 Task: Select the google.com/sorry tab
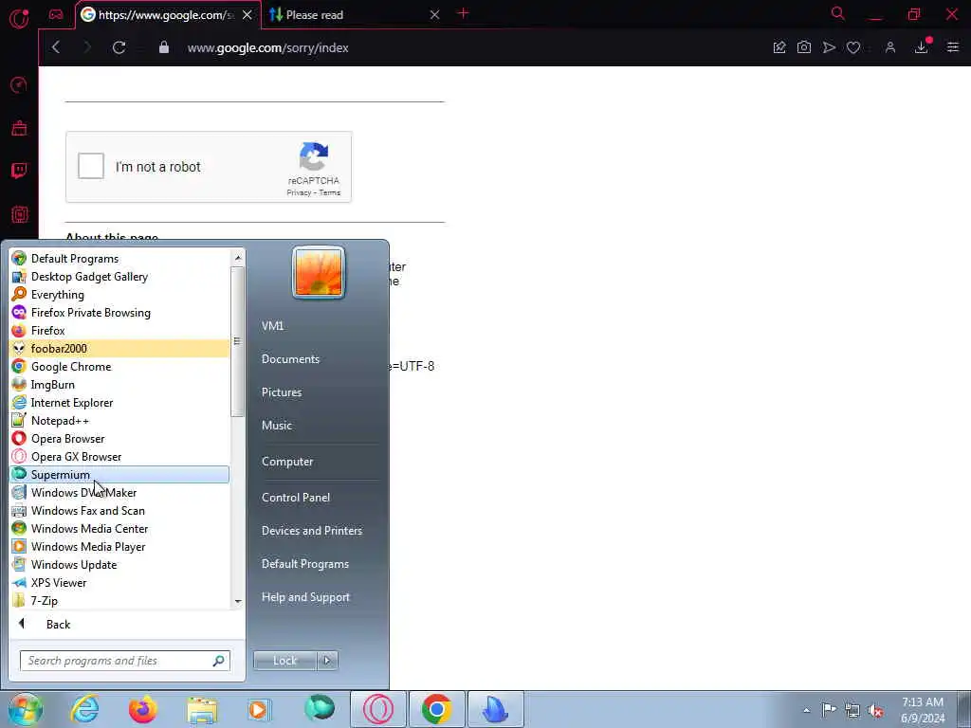tap(169, 14)
